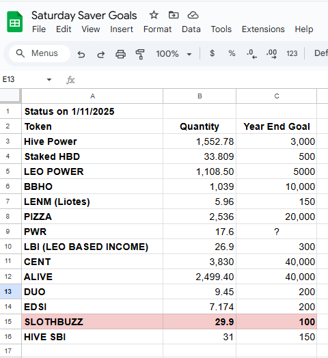328x358 pixels.
Task: Check the cloud document status icon
Action: pos(193,15)
